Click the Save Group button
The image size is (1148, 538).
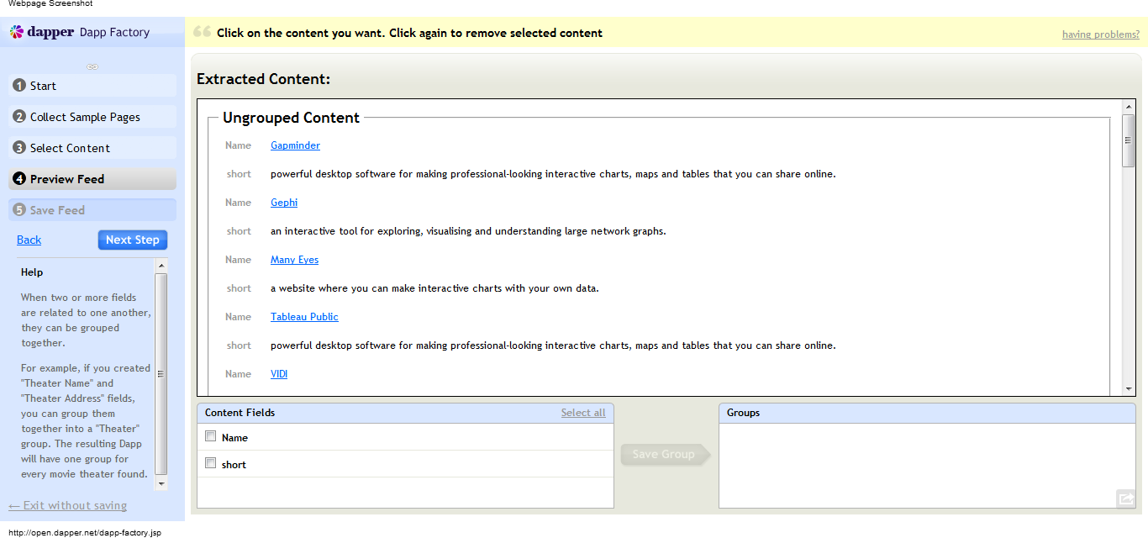[x=665, y=454]
